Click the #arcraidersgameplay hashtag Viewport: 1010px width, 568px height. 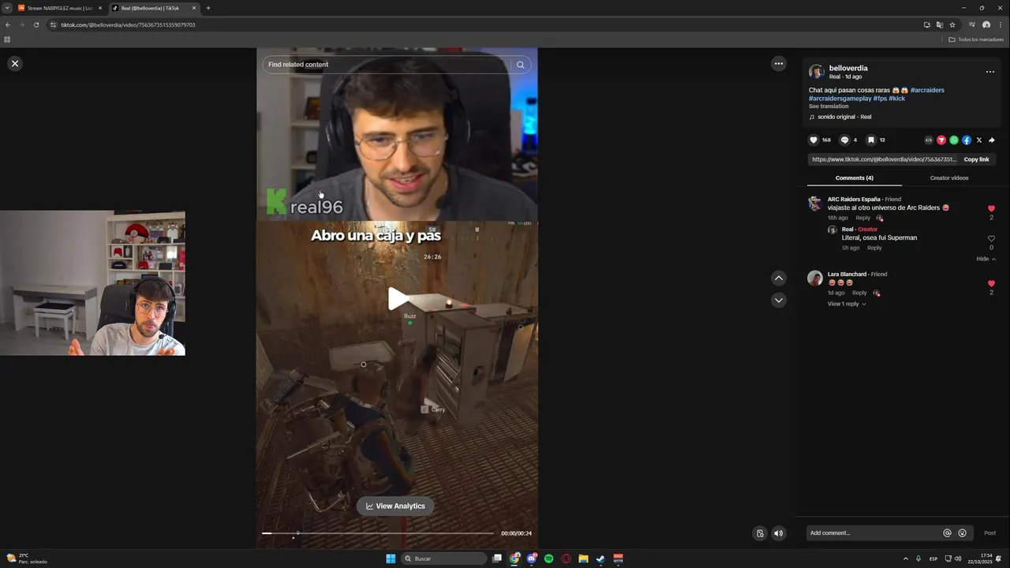click(x=840, y=99)
